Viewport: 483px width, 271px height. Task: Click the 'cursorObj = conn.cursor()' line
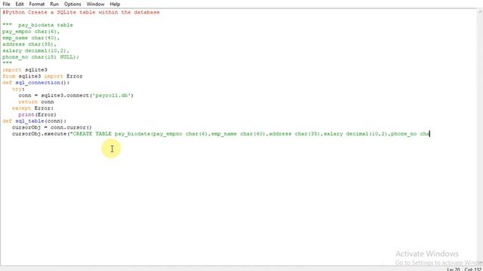[52, 127]
